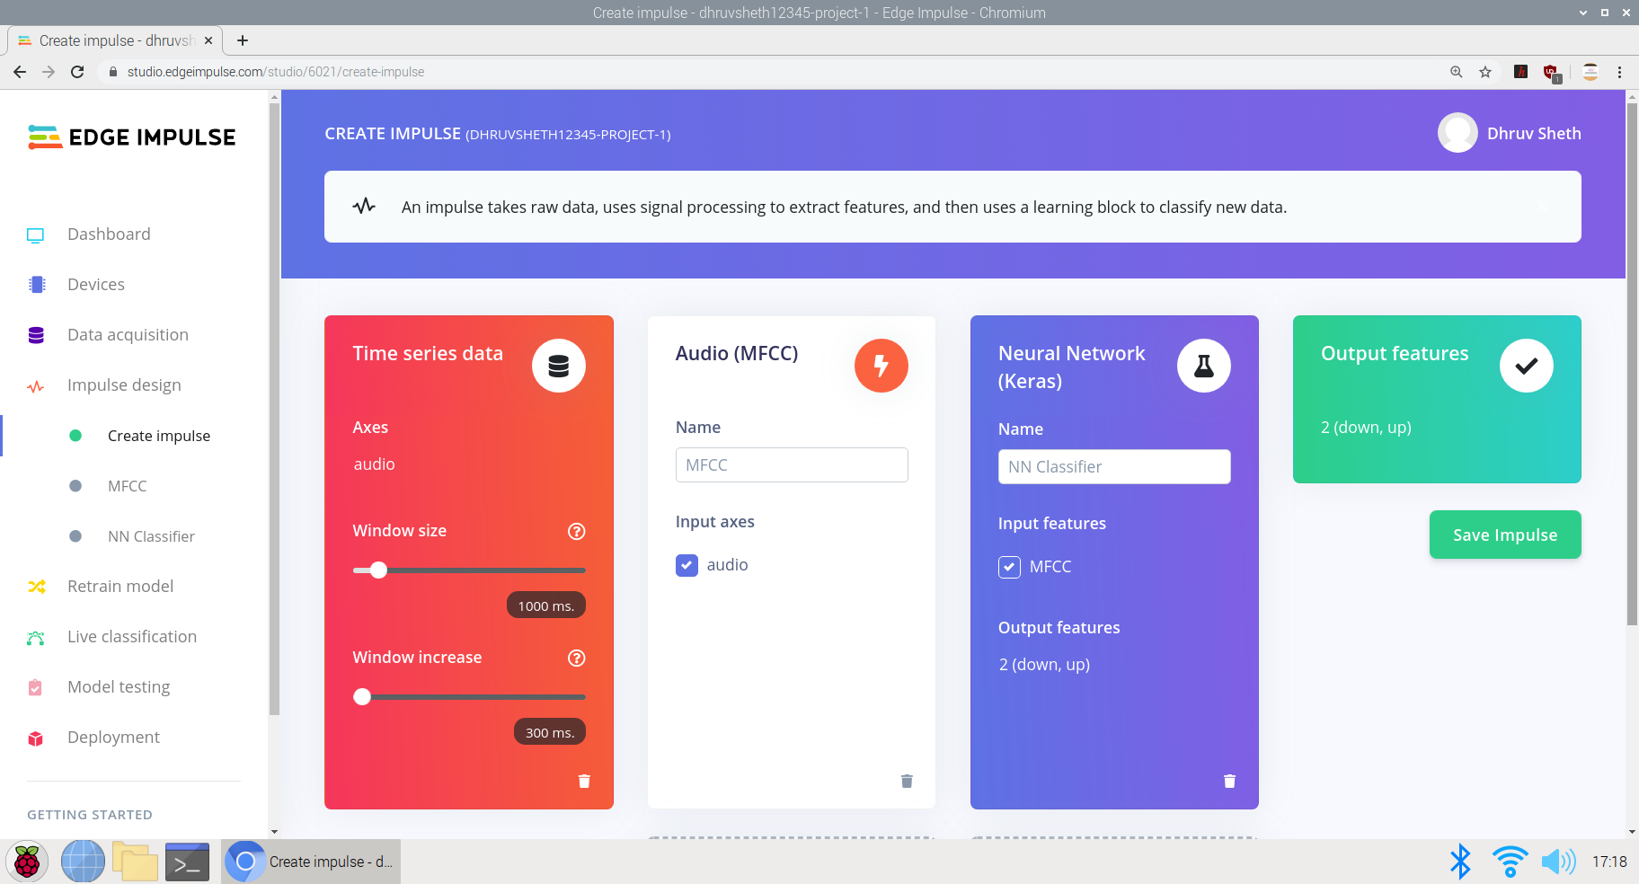
Task: Delete the Time series data block
Action: tap(584, 781)
